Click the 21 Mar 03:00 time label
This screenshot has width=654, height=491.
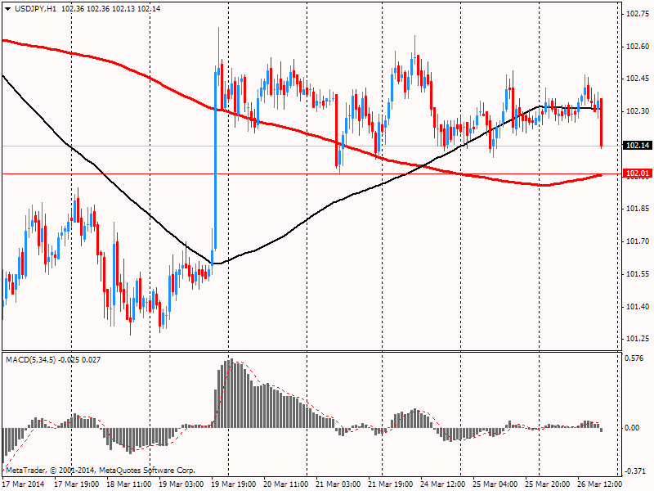point(337,484)
